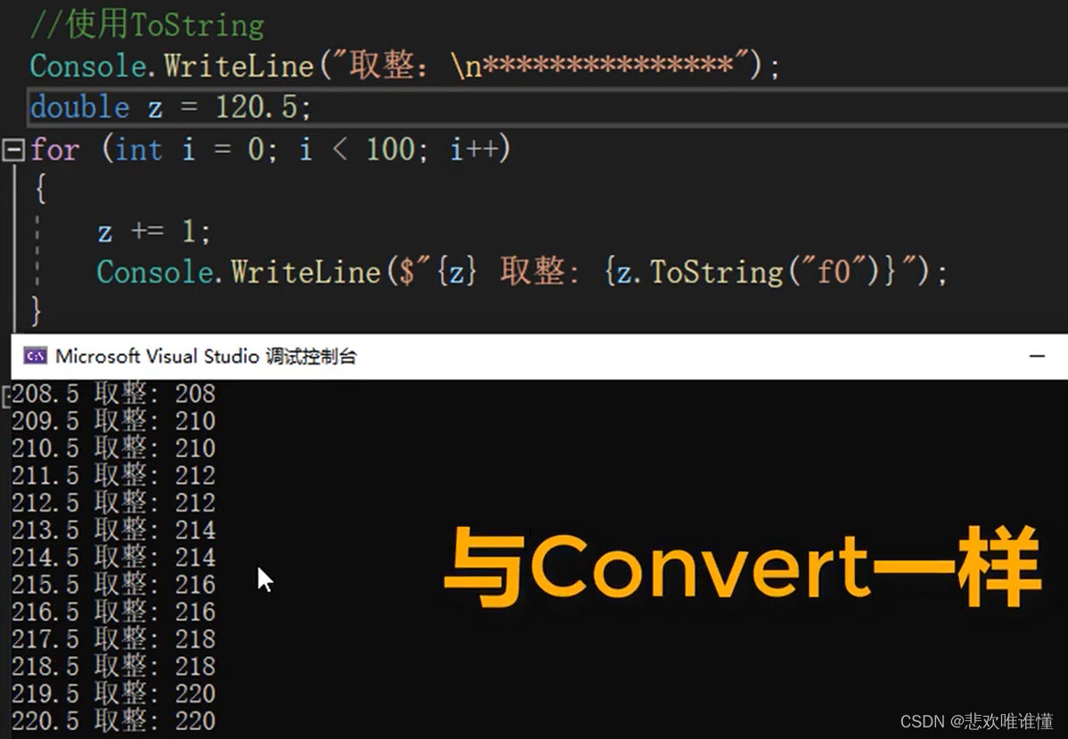Select the console output line 220.5 取整: 220

tap(111, 720)
